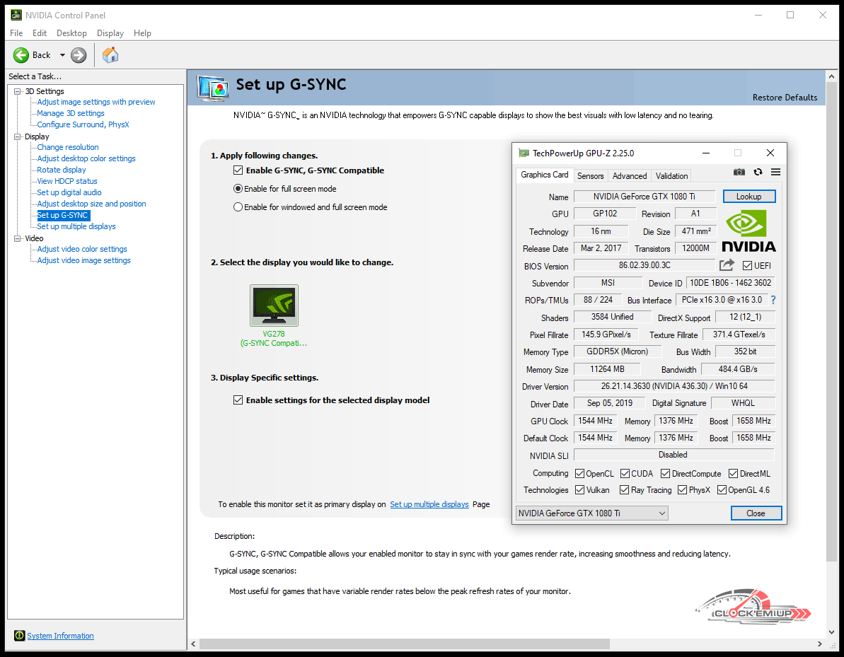This screenshot has width=844, height=657.
Task: Click the horizontal scrollbar at bottom
Action: click(x=403, y=644)
